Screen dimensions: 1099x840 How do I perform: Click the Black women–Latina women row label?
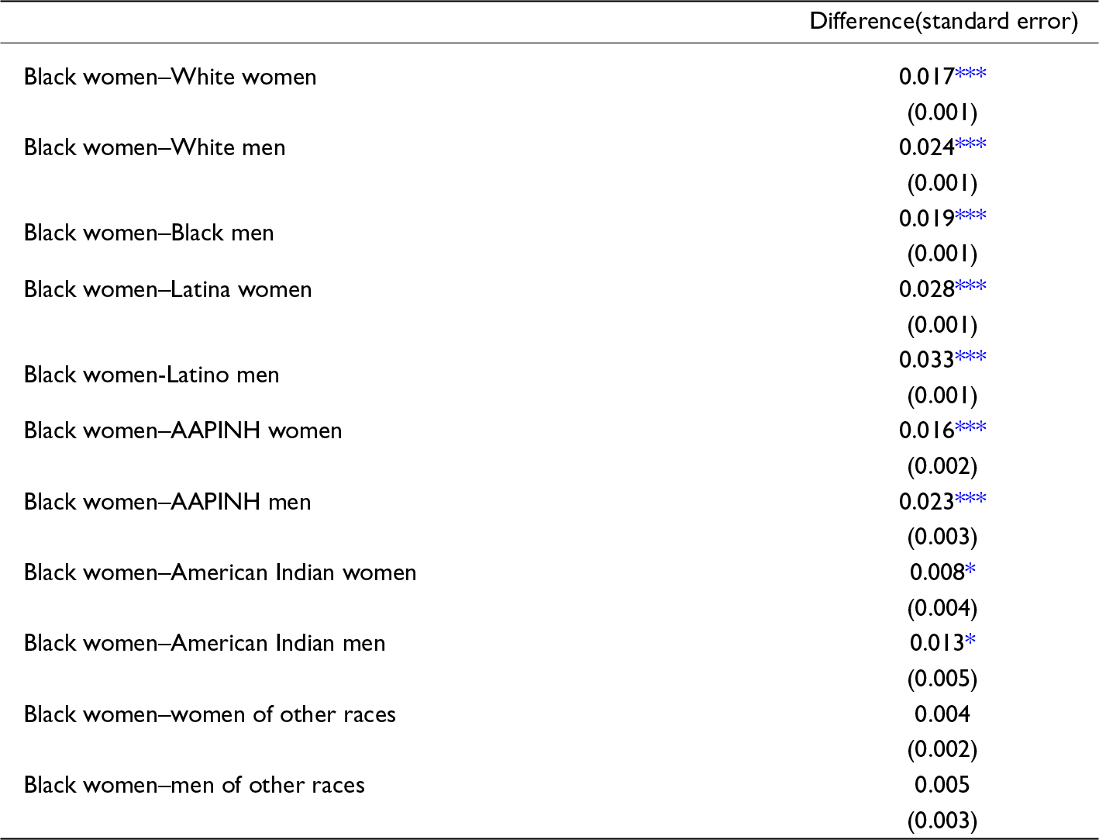[167, 289]
